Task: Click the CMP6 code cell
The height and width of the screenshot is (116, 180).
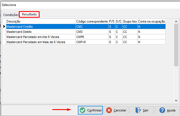Action: click(x=92, y=37)
